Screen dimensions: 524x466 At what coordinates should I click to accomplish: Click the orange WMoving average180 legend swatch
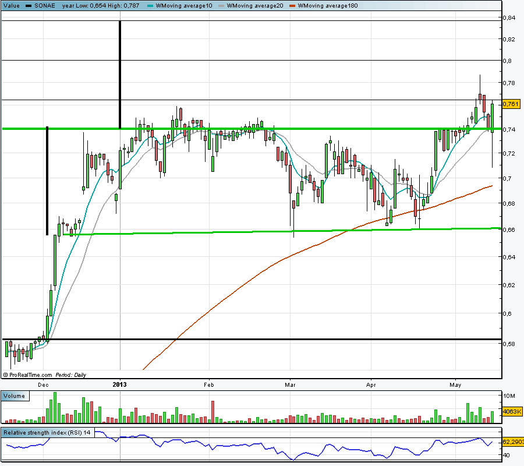pyautogui.click(x=292, y=6)
